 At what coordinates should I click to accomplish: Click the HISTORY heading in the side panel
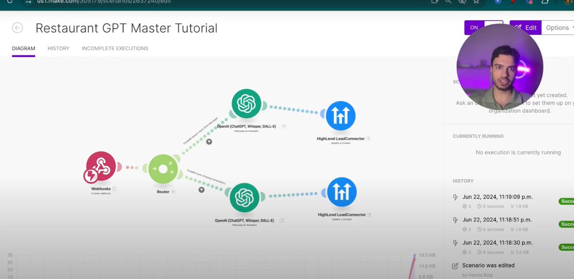[x=463, y=181]
